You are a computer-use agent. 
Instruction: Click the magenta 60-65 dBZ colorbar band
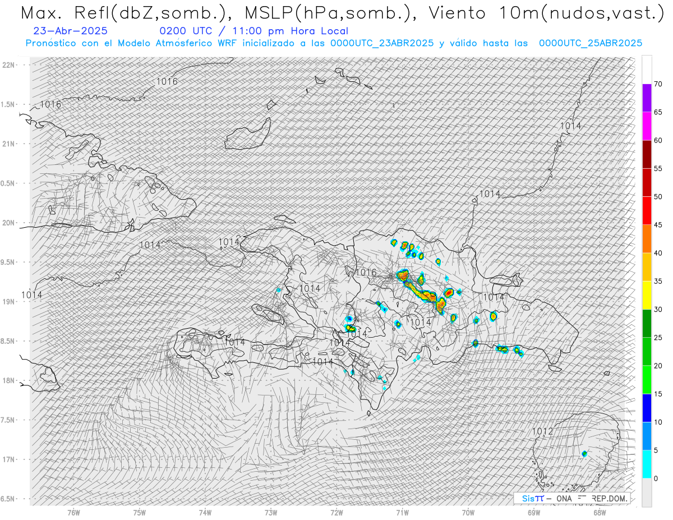coord(647,126)
